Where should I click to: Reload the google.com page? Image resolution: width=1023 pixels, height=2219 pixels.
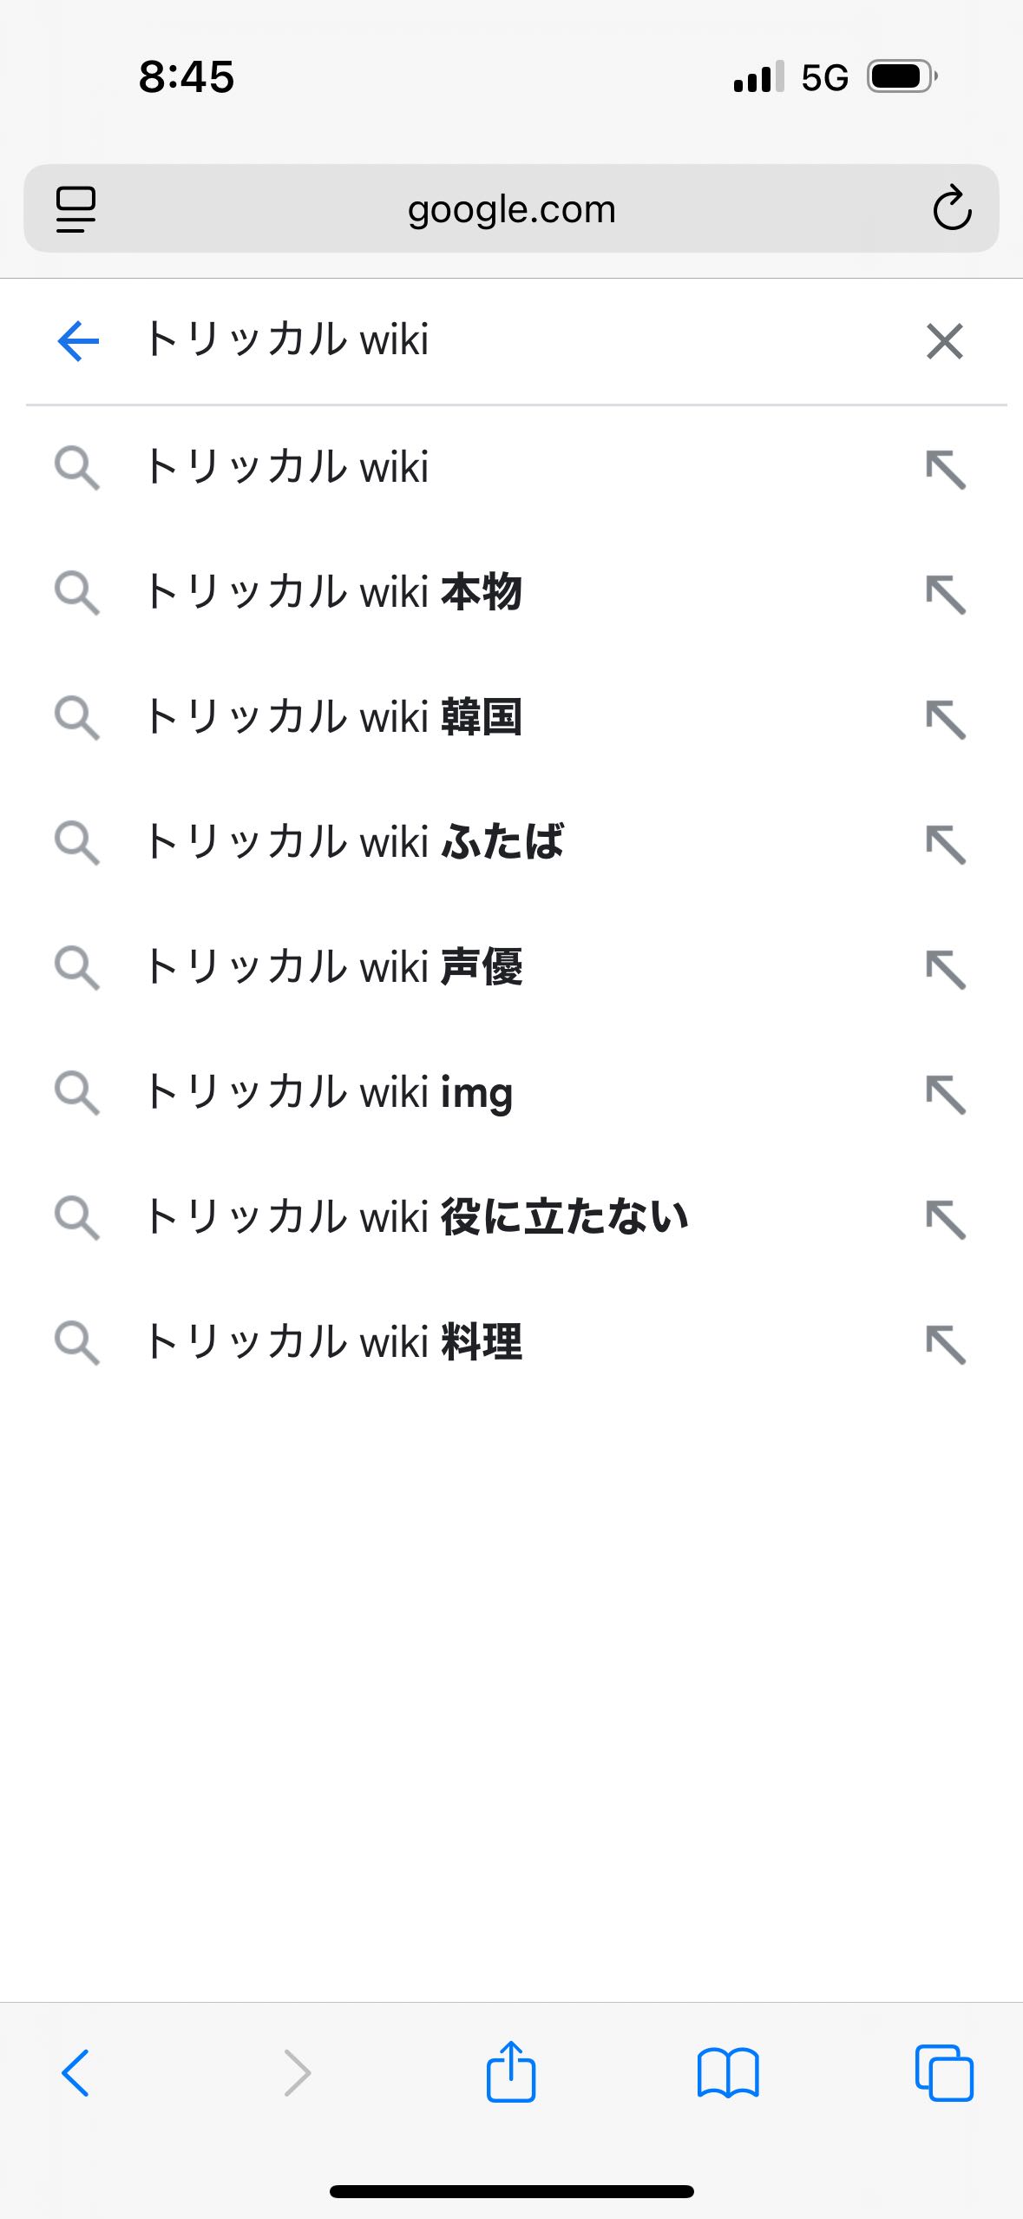951,208
